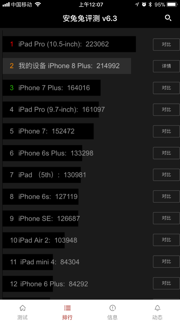Select the iPad mini 4 ranking bar

point(28,262)
